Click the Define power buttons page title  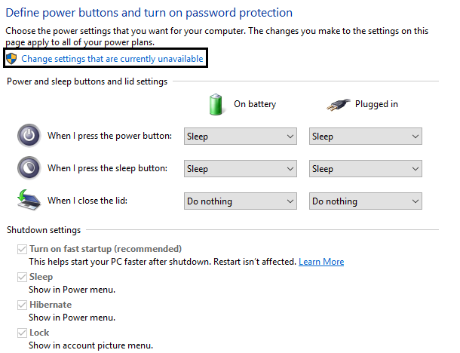click(x=149, y=13)
